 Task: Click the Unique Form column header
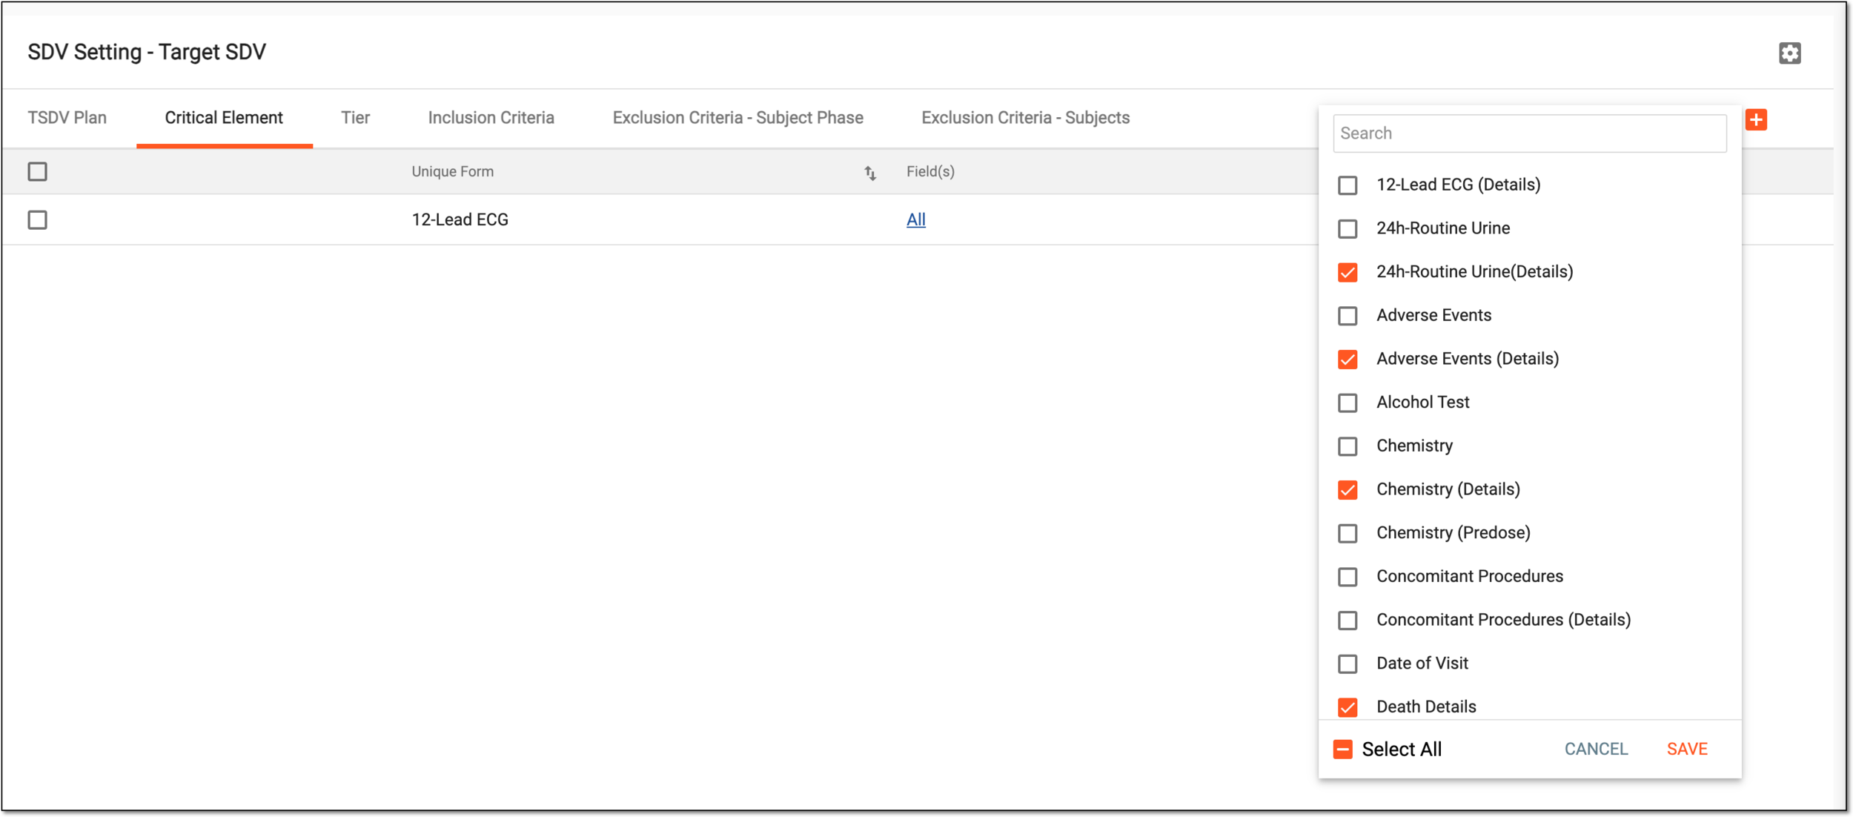click(452, 171)
